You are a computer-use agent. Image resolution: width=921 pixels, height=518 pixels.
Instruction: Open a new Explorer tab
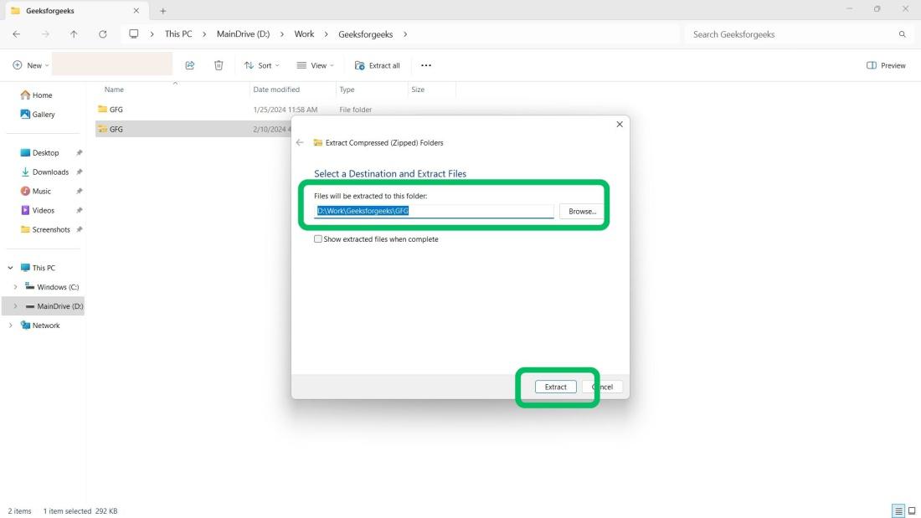162,11
